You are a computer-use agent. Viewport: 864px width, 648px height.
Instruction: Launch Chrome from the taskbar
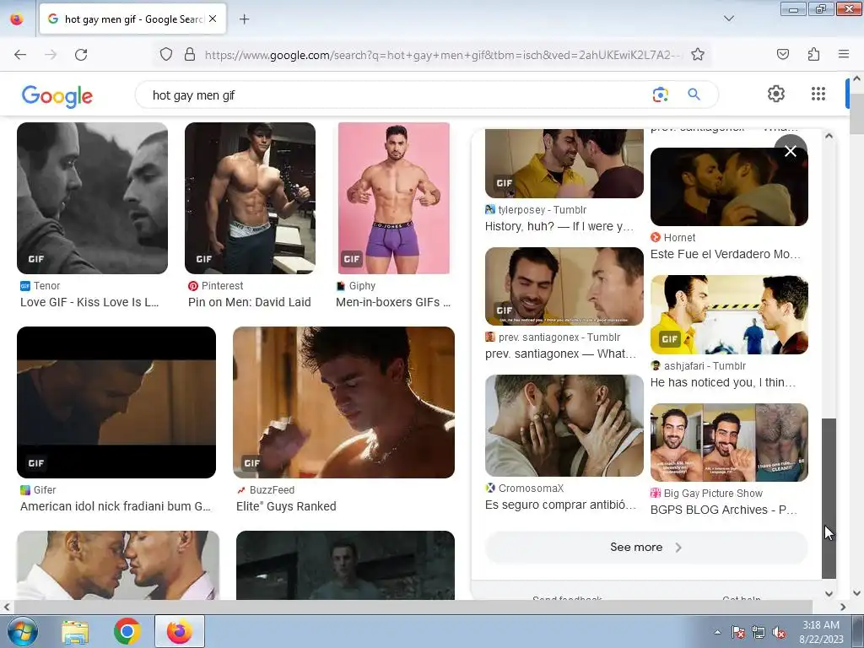[x=127, y=631]
